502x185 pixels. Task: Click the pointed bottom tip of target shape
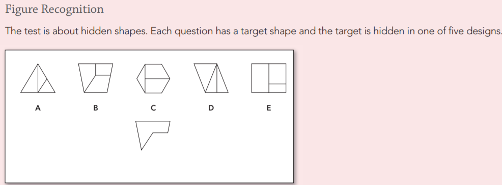[142, 149]
